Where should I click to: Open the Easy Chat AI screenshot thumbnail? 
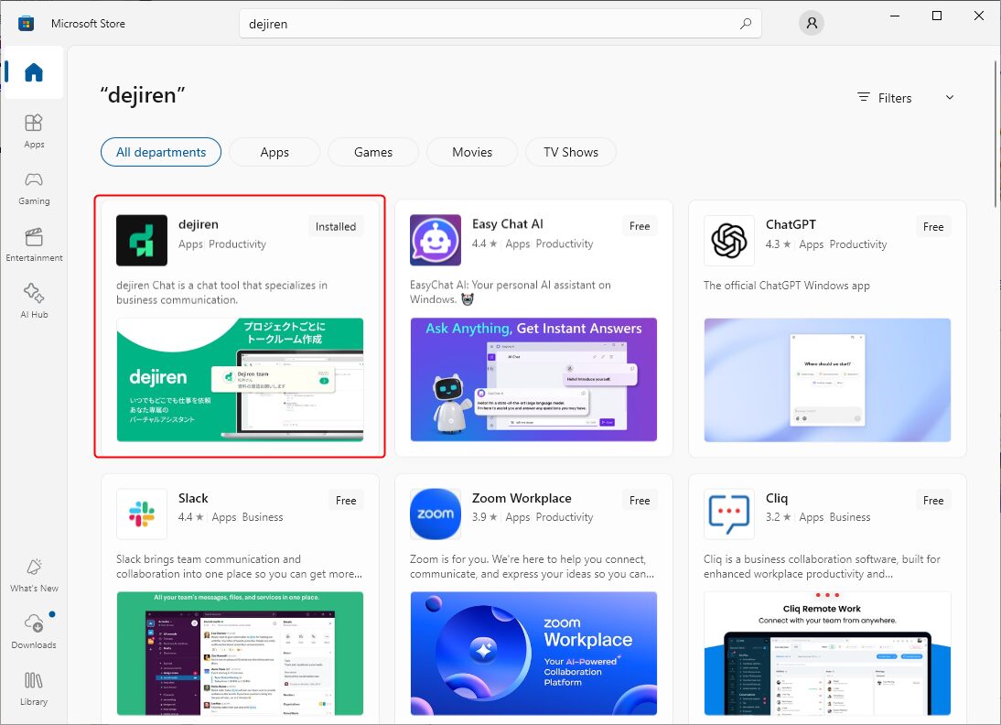(x=533, y=380)
